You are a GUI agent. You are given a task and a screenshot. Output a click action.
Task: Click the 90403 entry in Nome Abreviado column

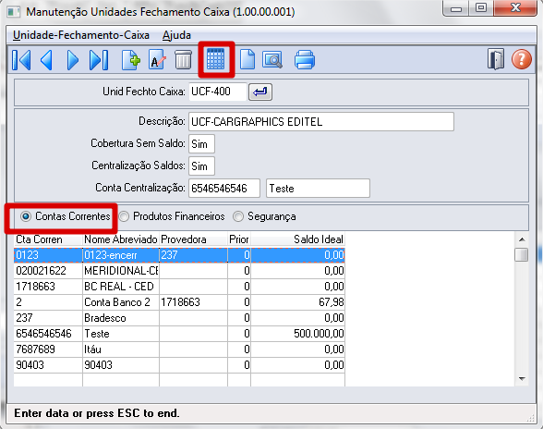[x=120, y=365]
